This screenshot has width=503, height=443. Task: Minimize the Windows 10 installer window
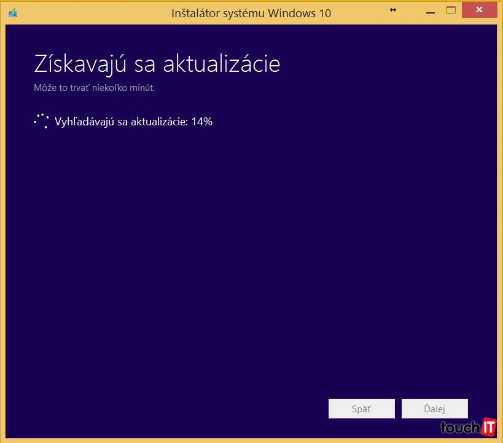(x=425, y=10)
